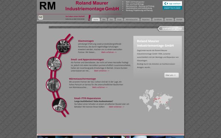Click 'Inbetriebnahme und Instandhaltung' header line

click(x=139, y=8)
